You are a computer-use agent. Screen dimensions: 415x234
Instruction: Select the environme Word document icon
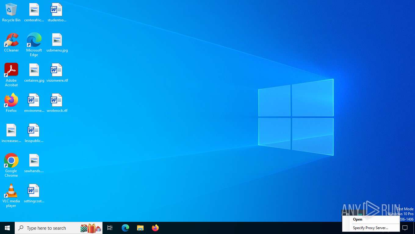point(34,103)
